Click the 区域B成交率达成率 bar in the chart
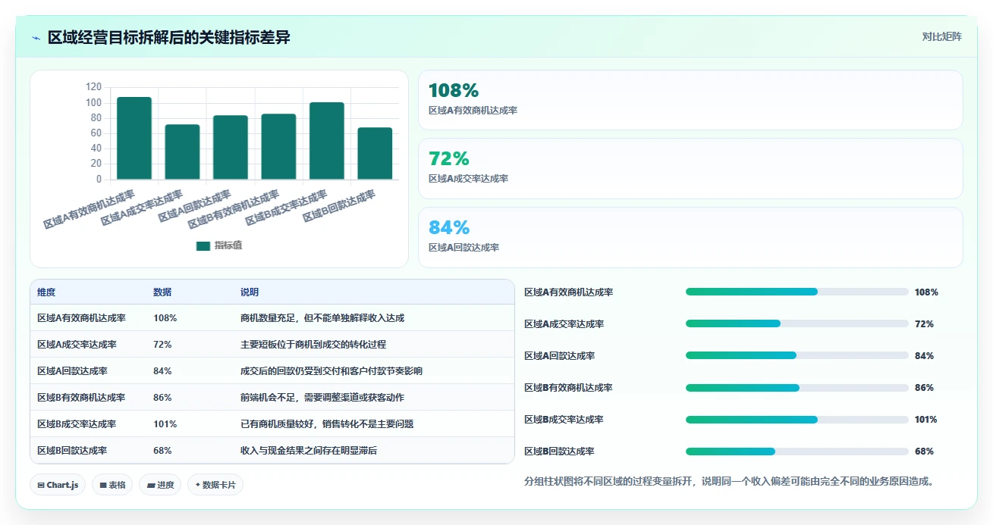993x525 pixels. click(x=327, y=141)
